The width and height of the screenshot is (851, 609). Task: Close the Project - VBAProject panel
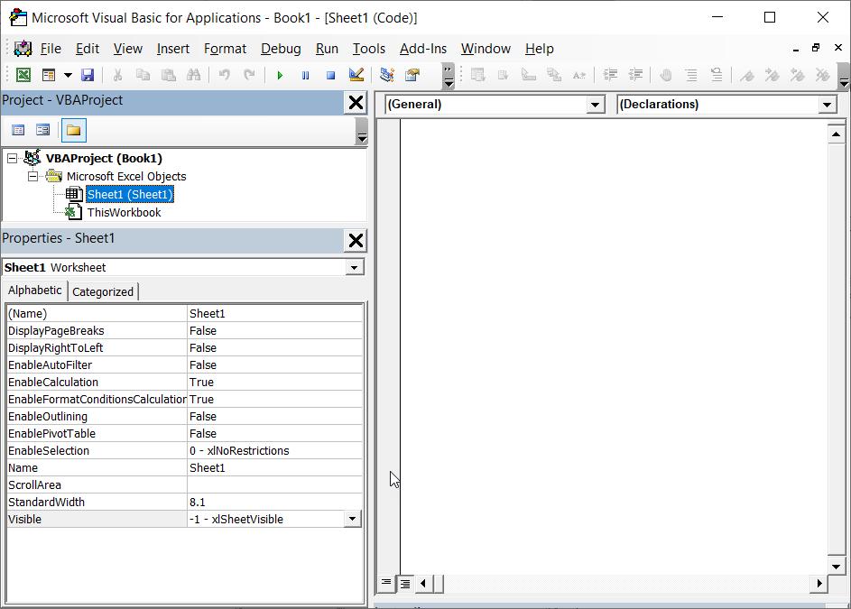[x=356, y=102]
